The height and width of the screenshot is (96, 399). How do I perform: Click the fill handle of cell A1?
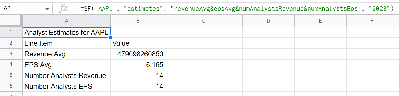pyautogui.click(x=110, y=37)
